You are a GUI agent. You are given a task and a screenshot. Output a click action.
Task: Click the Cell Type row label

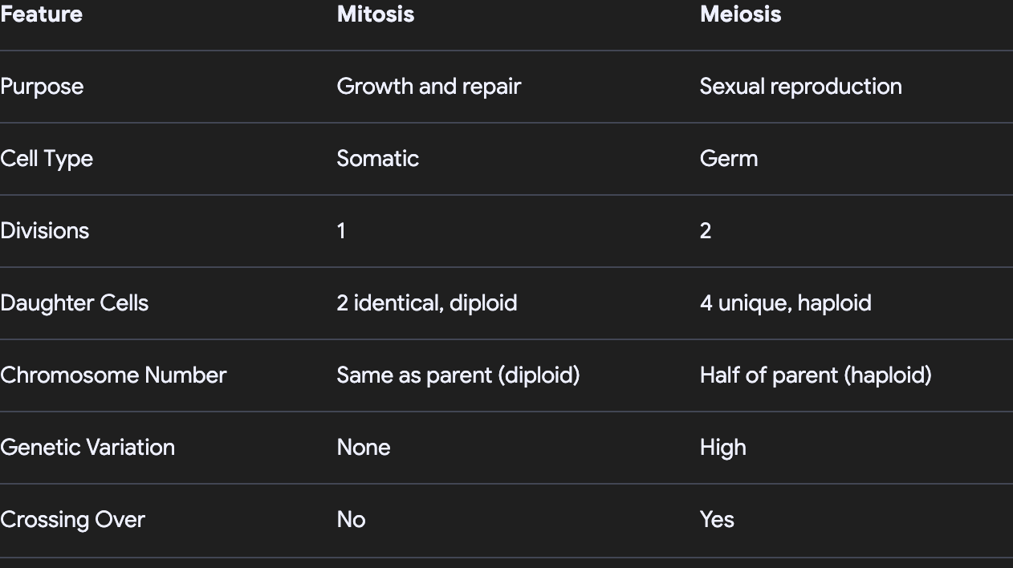coord(47,159)
